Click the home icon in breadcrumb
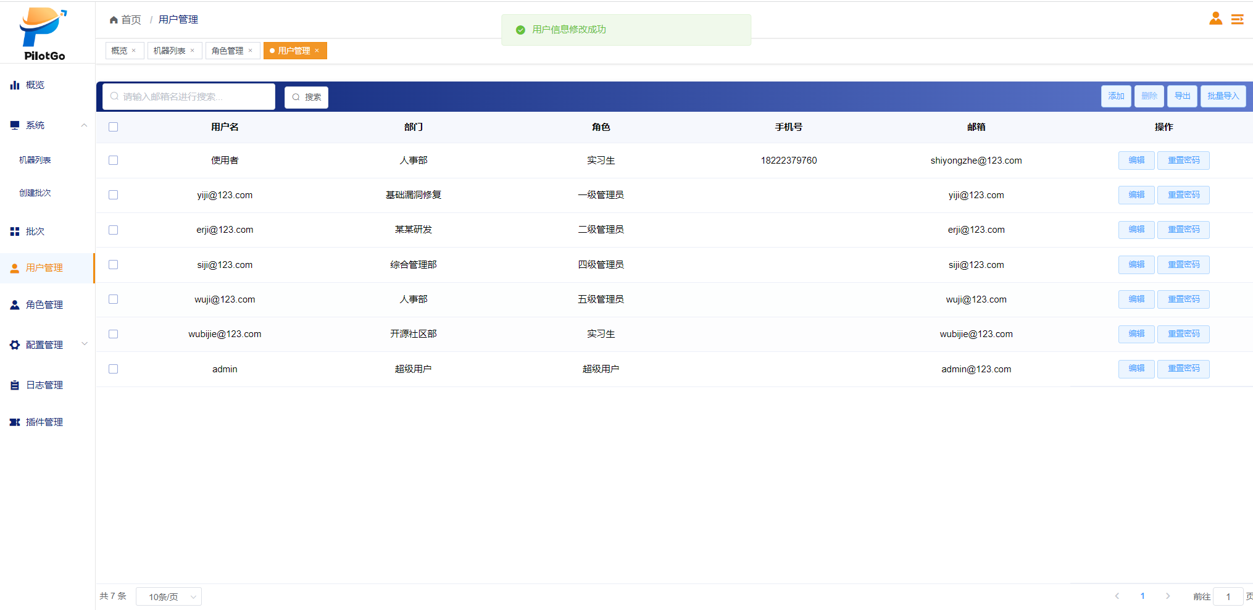 pos(114,20)
